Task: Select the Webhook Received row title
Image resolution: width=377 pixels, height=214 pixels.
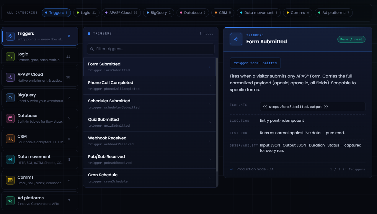Action: click(107, 138)
